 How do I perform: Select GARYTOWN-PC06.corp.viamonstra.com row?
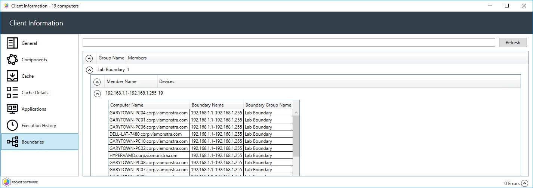pos(200,127)
